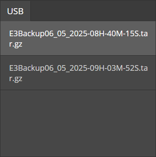The image size is (156, 157).
Task: Click the "E3Backup06_05_2025-08H" filename text
Action: point(56,34)
